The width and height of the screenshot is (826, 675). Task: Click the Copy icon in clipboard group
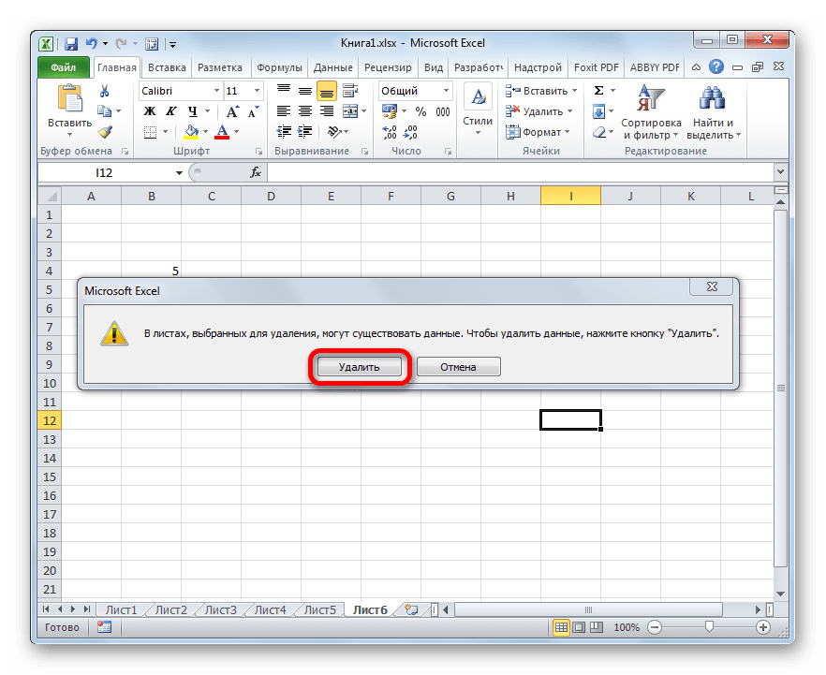tap(104, 111)
